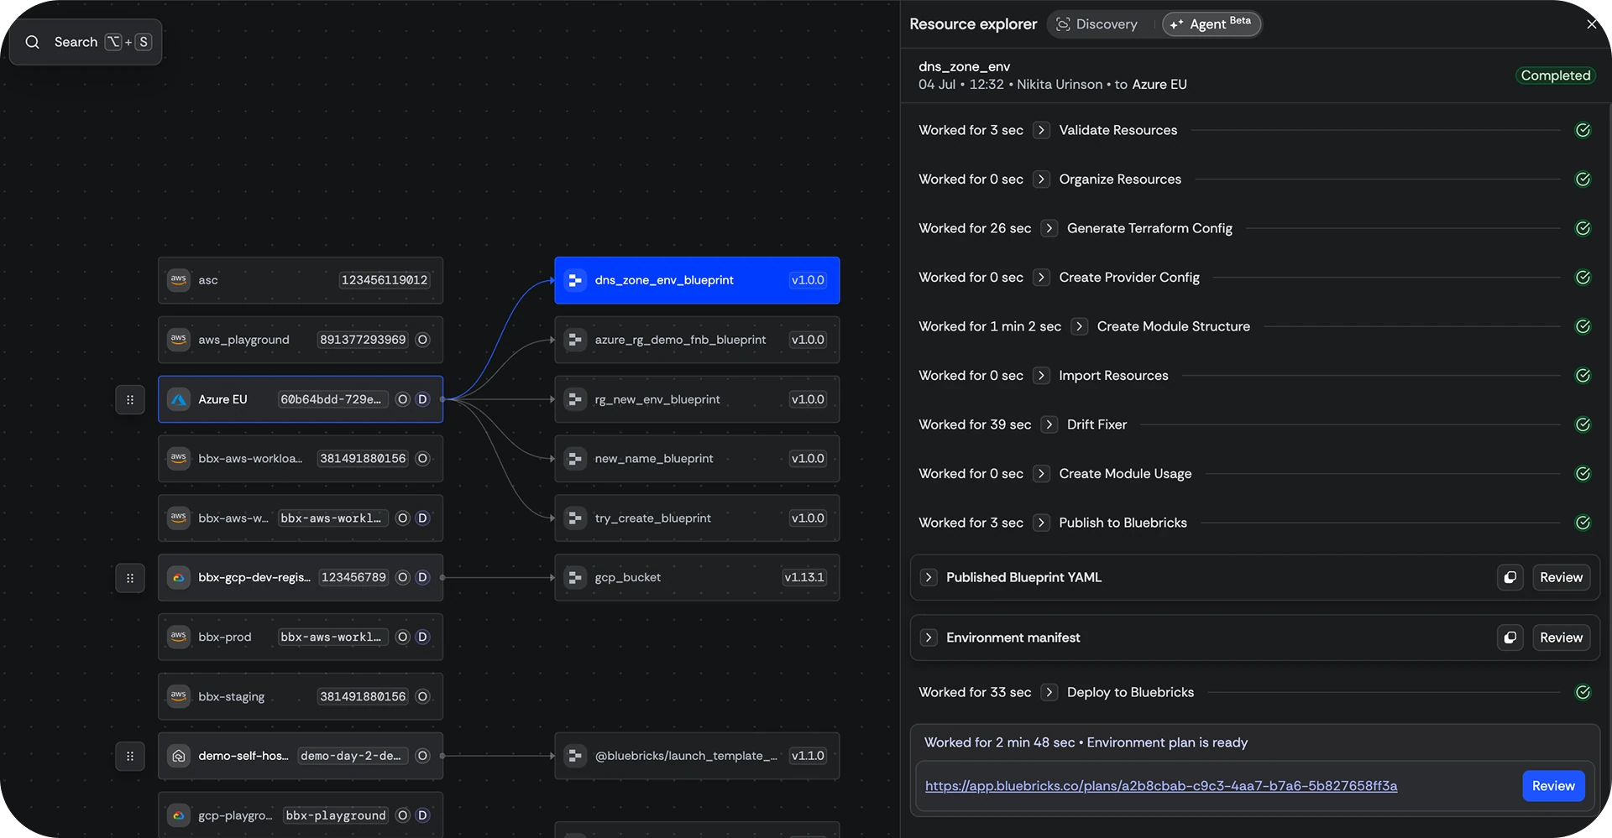Screen dimensions: 1612x838
Task: Expand the Environment manifest section
Action: (x=928, y=638)
